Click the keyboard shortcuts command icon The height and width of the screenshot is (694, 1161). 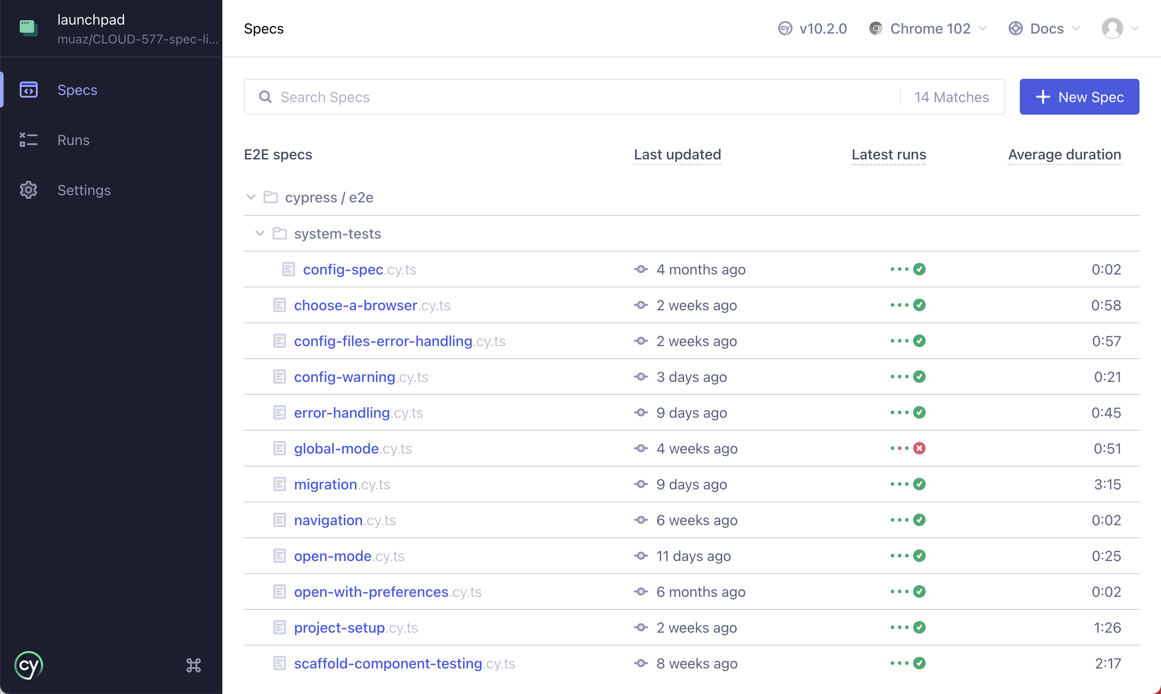pos(193,665)
